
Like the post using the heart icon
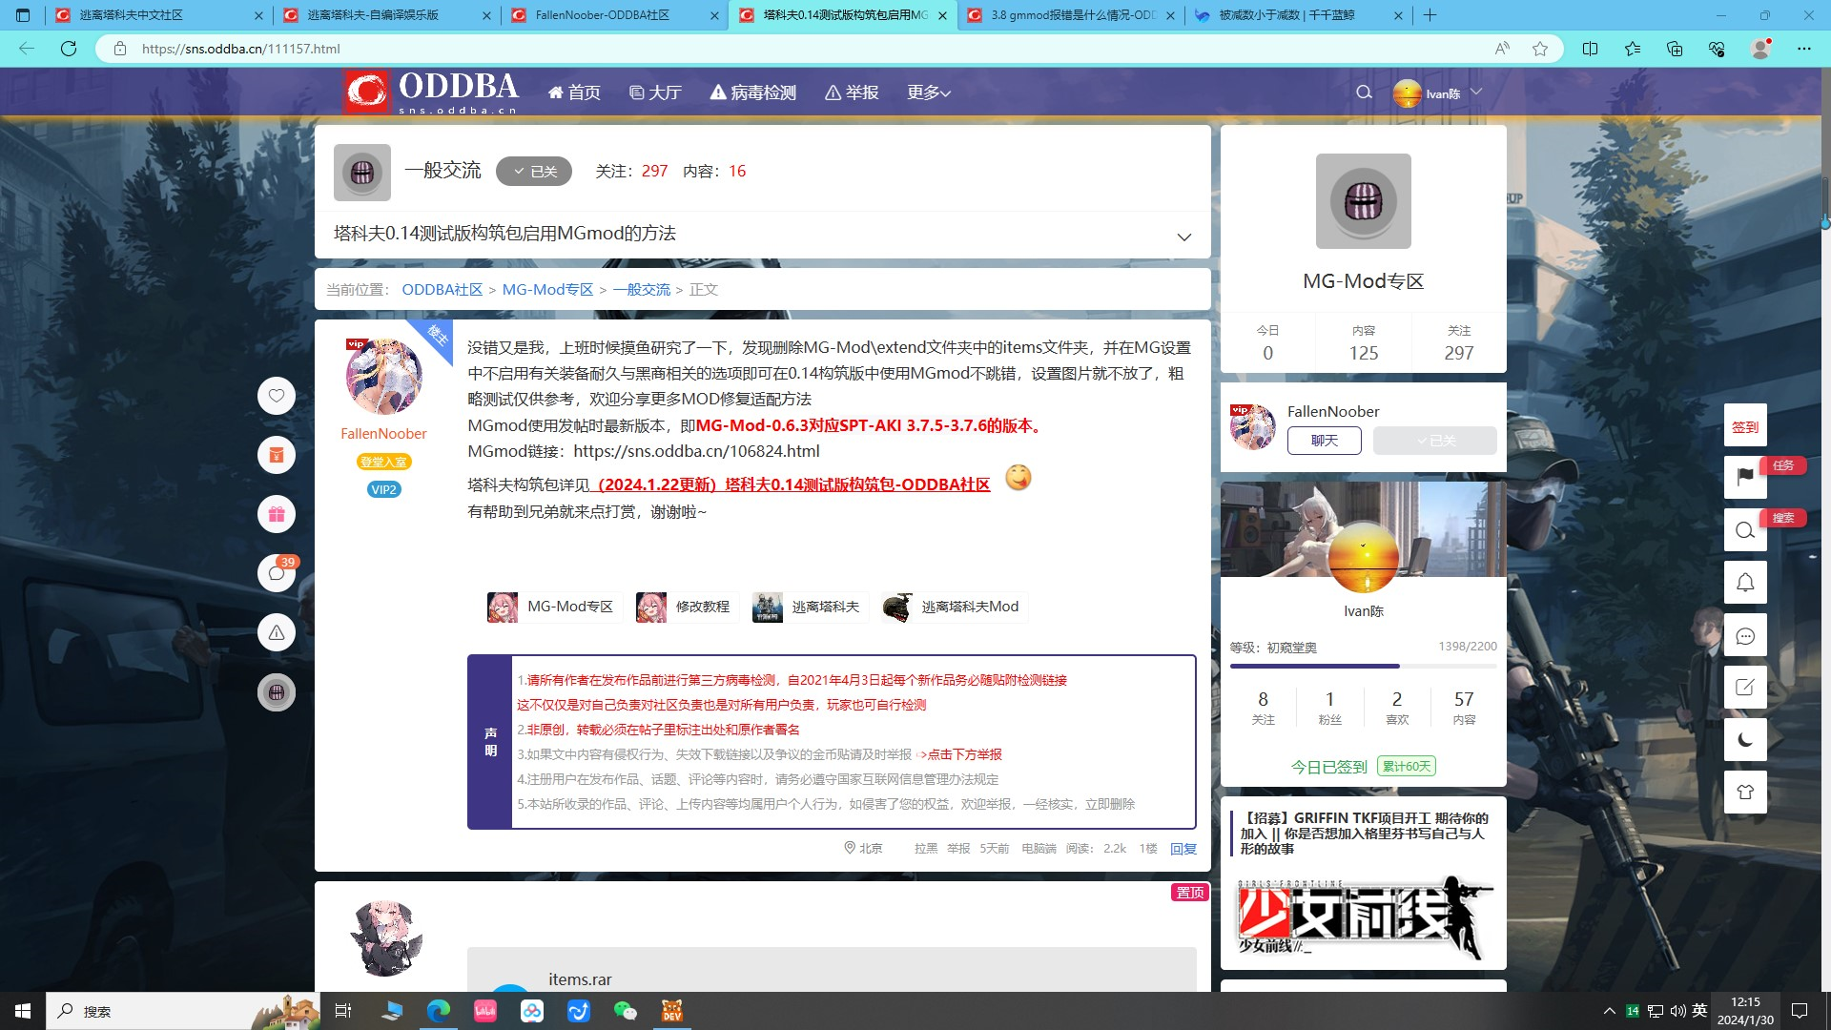click(277, 396)
